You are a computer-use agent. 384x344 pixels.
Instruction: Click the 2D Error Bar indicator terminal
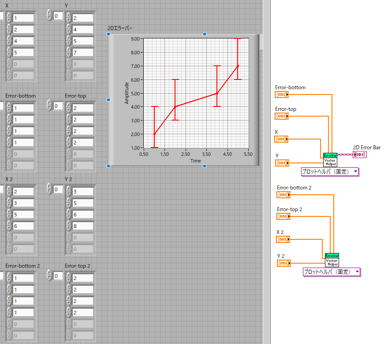pos(359,155)
